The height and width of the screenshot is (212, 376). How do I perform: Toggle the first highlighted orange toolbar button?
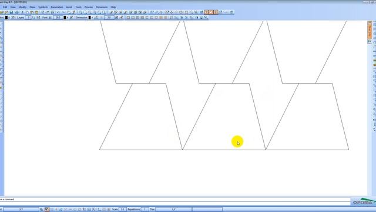[x=206, y=12]
